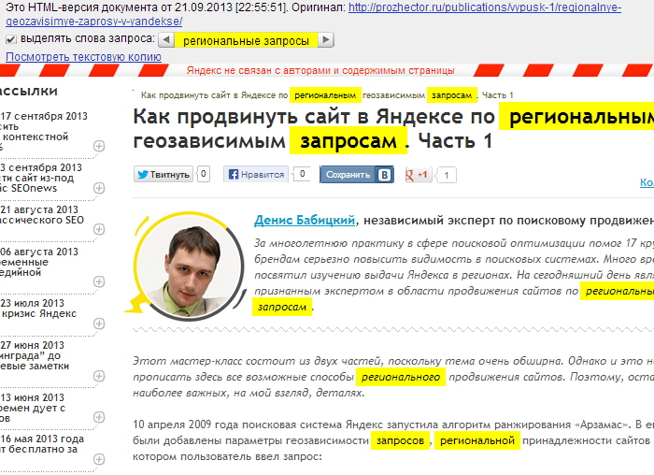Image resolution: width=654 pixels, height=475 pixels.
Task: Expand the '21 августа 2013' entry plus
Action: [99, 229]
